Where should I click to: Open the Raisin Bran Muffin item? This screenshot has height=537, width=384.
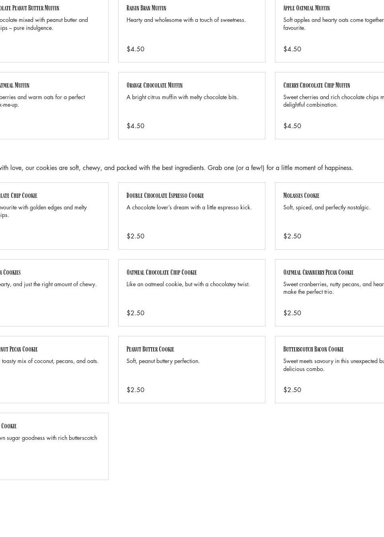pyautogui.click(x=192, y=28)
